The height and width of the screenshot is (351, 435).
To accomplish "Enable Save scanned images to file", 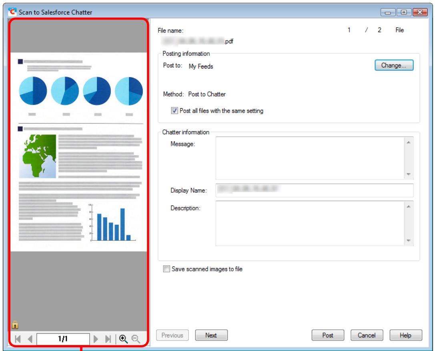I will tap(166, 269).
